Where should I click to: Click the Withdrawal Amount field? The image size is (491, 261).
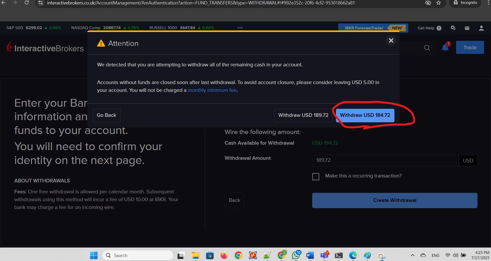tap(385, 160)
